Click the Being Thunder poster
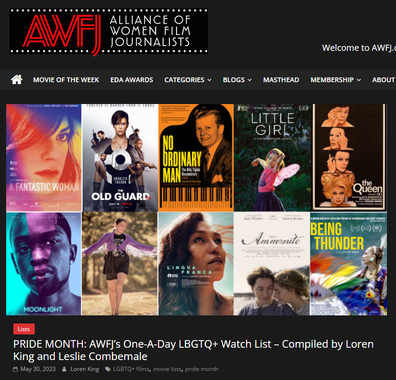The width and height of the screenshot is (396, 380). click(348, 264)
